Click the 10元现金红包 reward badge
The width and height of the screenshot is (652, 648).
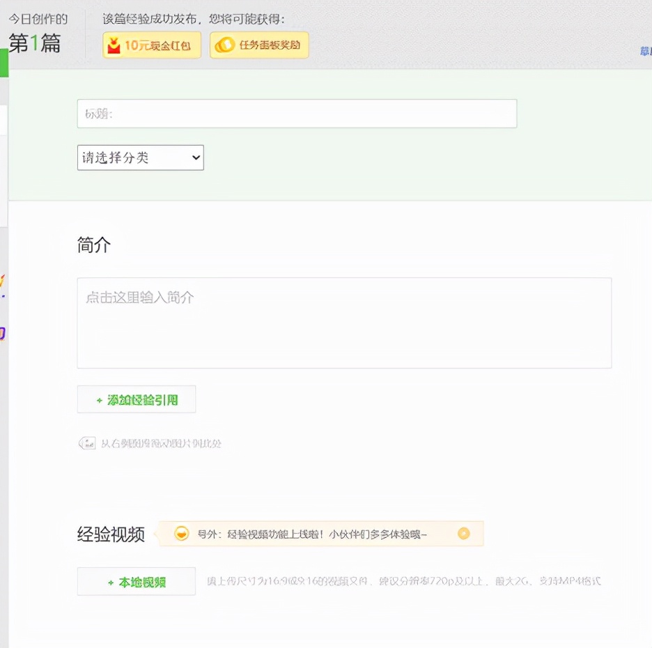(151, 45)
